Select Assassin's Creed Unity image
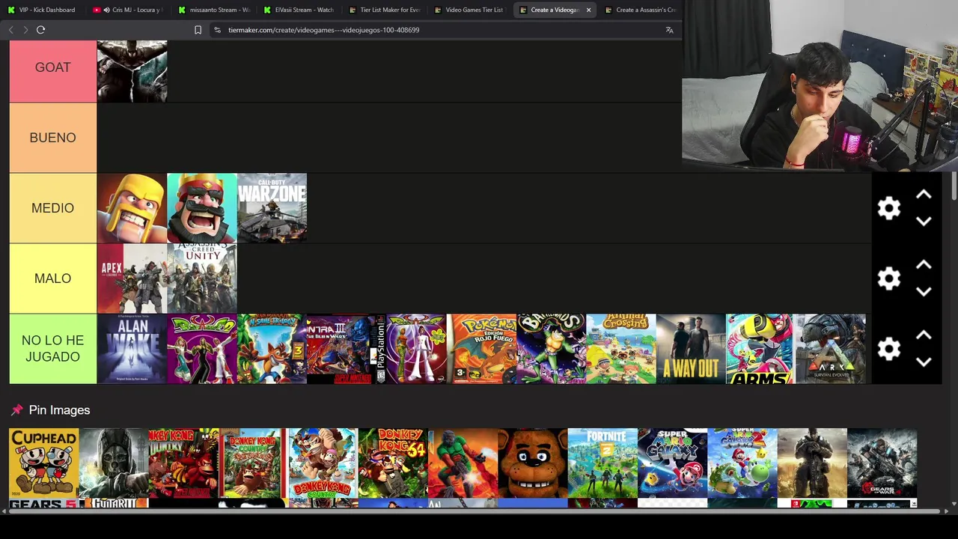The height and width of the screenshot is (539, 958). click(x=202, y=278)
